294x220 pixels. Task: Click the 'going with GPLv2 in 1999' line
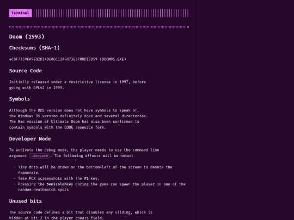pyautogui.click(x=36, y=87)
